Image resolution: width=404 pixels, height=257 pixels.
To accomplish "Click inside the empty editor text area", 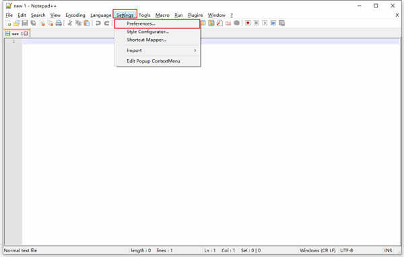I will click(x=211, y=142).
